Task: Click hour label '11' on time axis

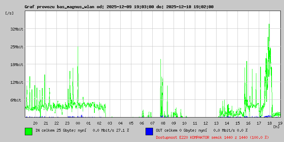Action: (195, 123)
